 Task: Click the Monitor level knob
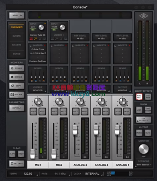pos(143,149)
